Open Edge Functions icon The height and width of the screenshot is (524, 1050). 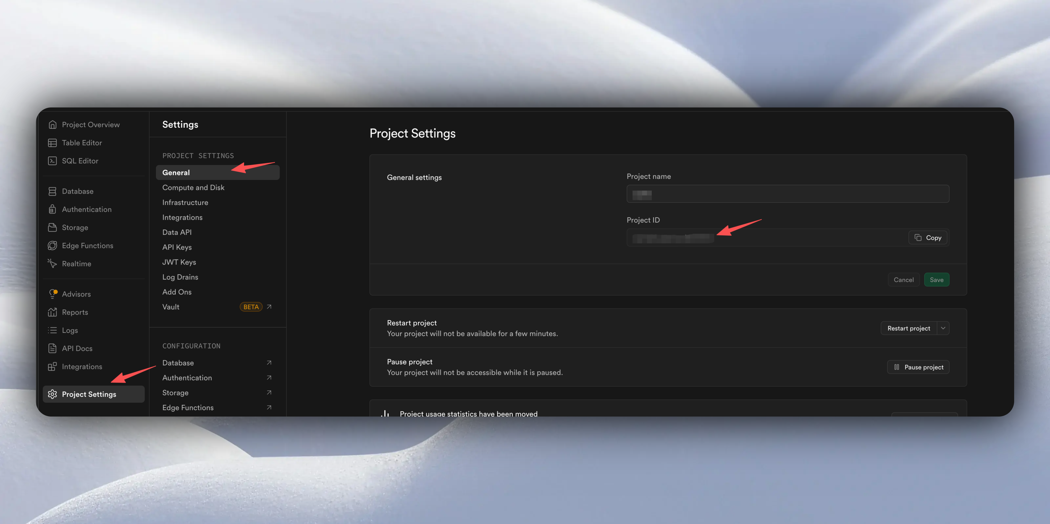pos(52,246)
